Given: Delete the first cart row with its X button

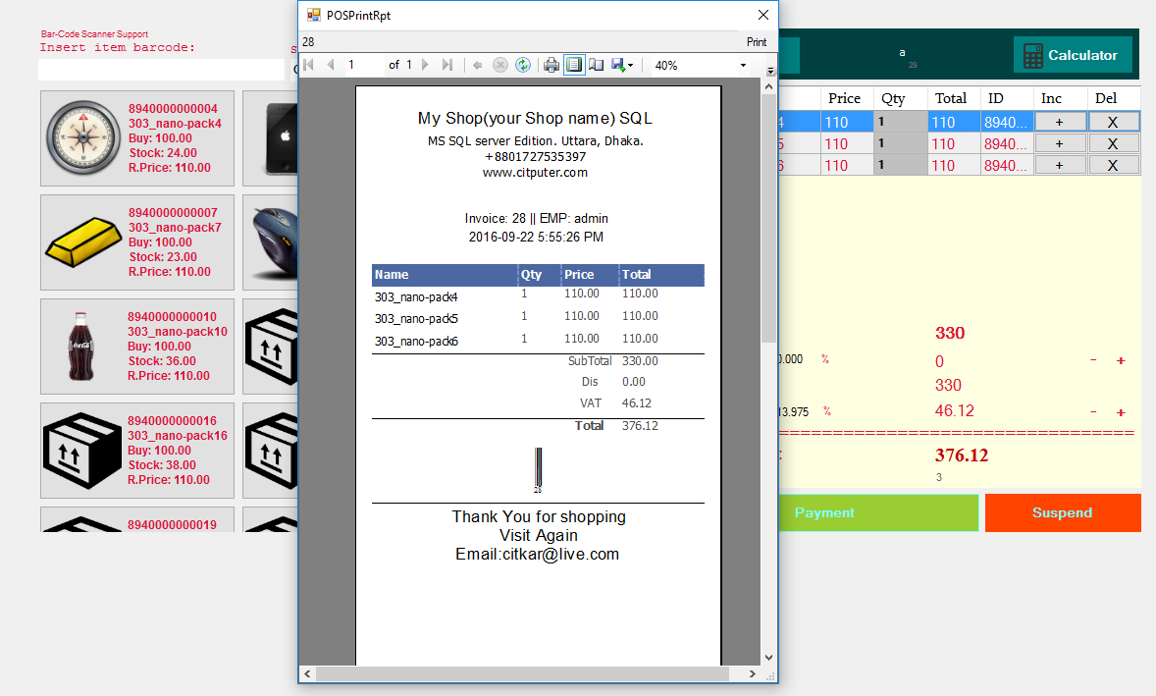Looking at the screenshot, I should [1114, 121].
